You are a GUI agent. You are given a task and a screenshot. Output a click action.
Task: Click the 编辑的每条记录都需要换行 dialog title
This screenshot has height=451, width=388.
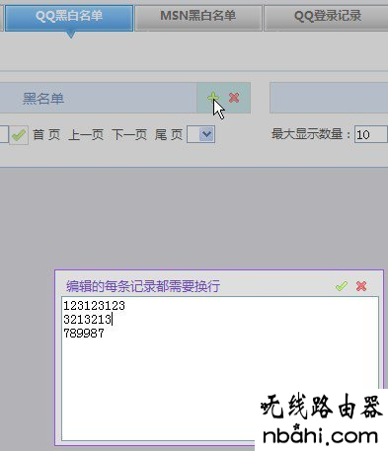(x=143, y=286)
